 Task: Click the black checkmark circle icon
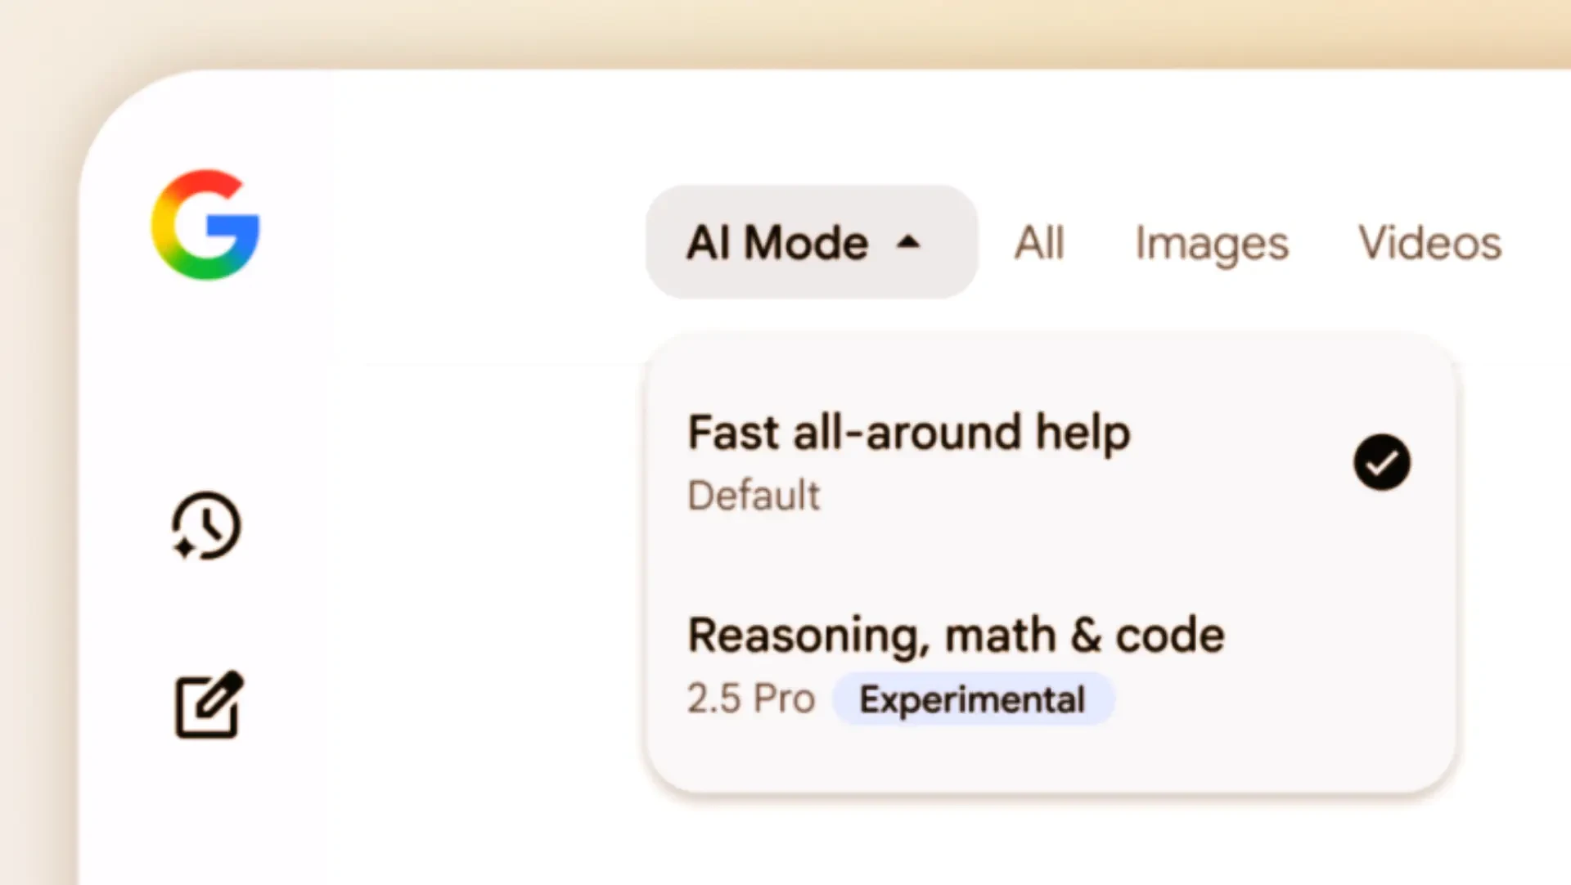(1381, 462)
